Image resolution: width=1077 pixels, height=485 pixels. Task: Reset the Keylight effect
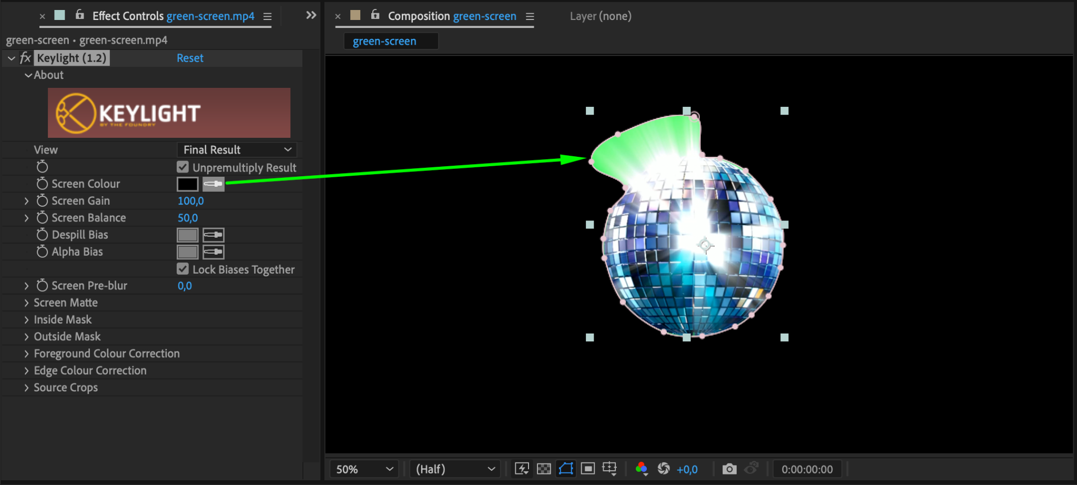[190, 58]
